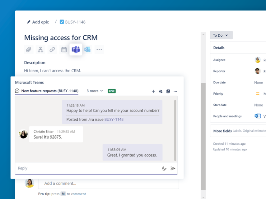Click the Sure! It's 92875. message
266x199 pixels.
point(56,134)
